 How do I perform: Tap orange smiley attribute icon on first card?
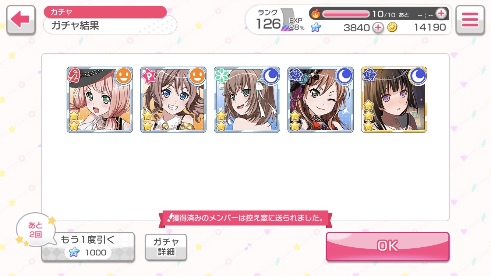coord(124,76)
